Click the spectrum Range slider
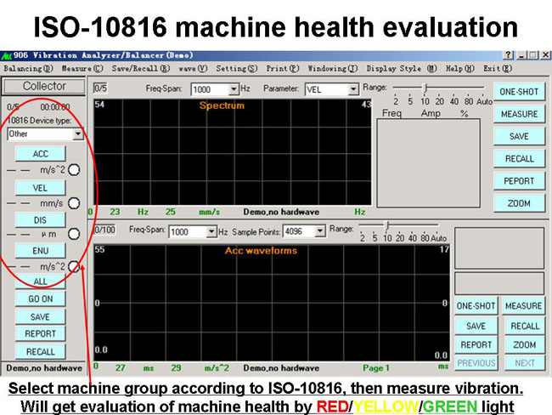The width and height of the screenshot is (552, 415). click(425, 87)
